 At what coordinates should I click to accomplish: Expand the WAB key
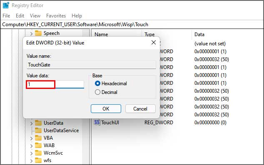click(31, 145)
